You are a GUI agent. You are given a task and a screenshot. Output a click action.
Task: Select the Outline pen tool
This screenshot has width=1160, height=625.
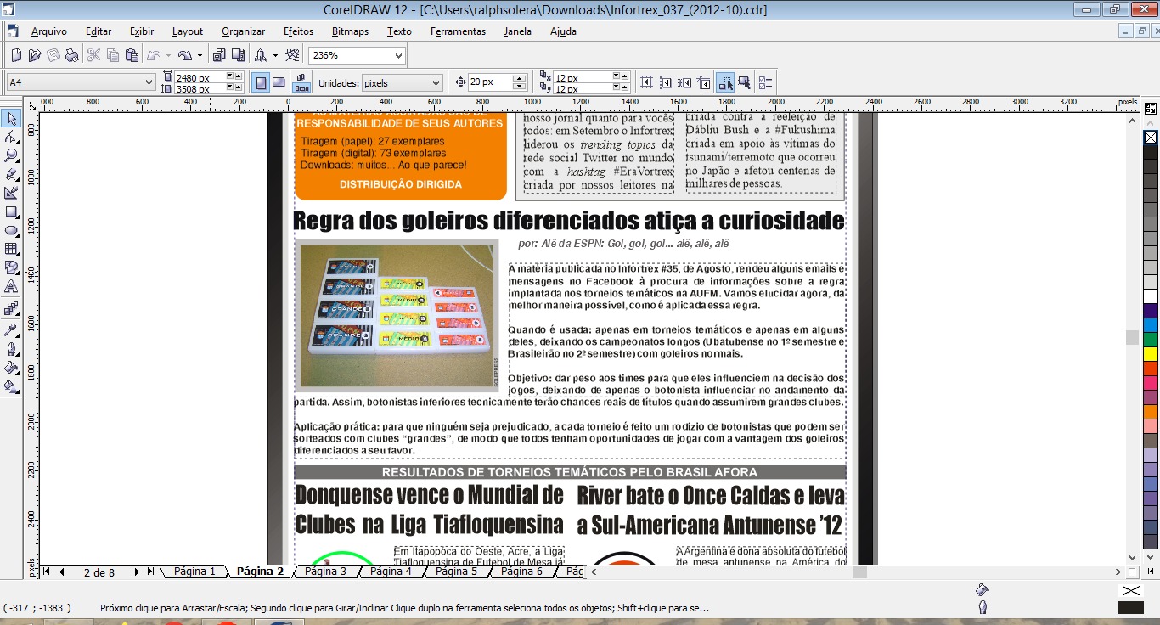click(x=11, y=348)
